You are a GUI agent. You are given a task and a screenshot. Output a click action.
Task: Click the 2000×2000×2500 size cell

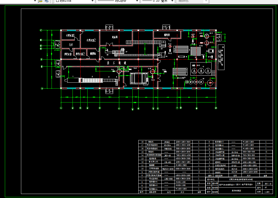(183, 152)
